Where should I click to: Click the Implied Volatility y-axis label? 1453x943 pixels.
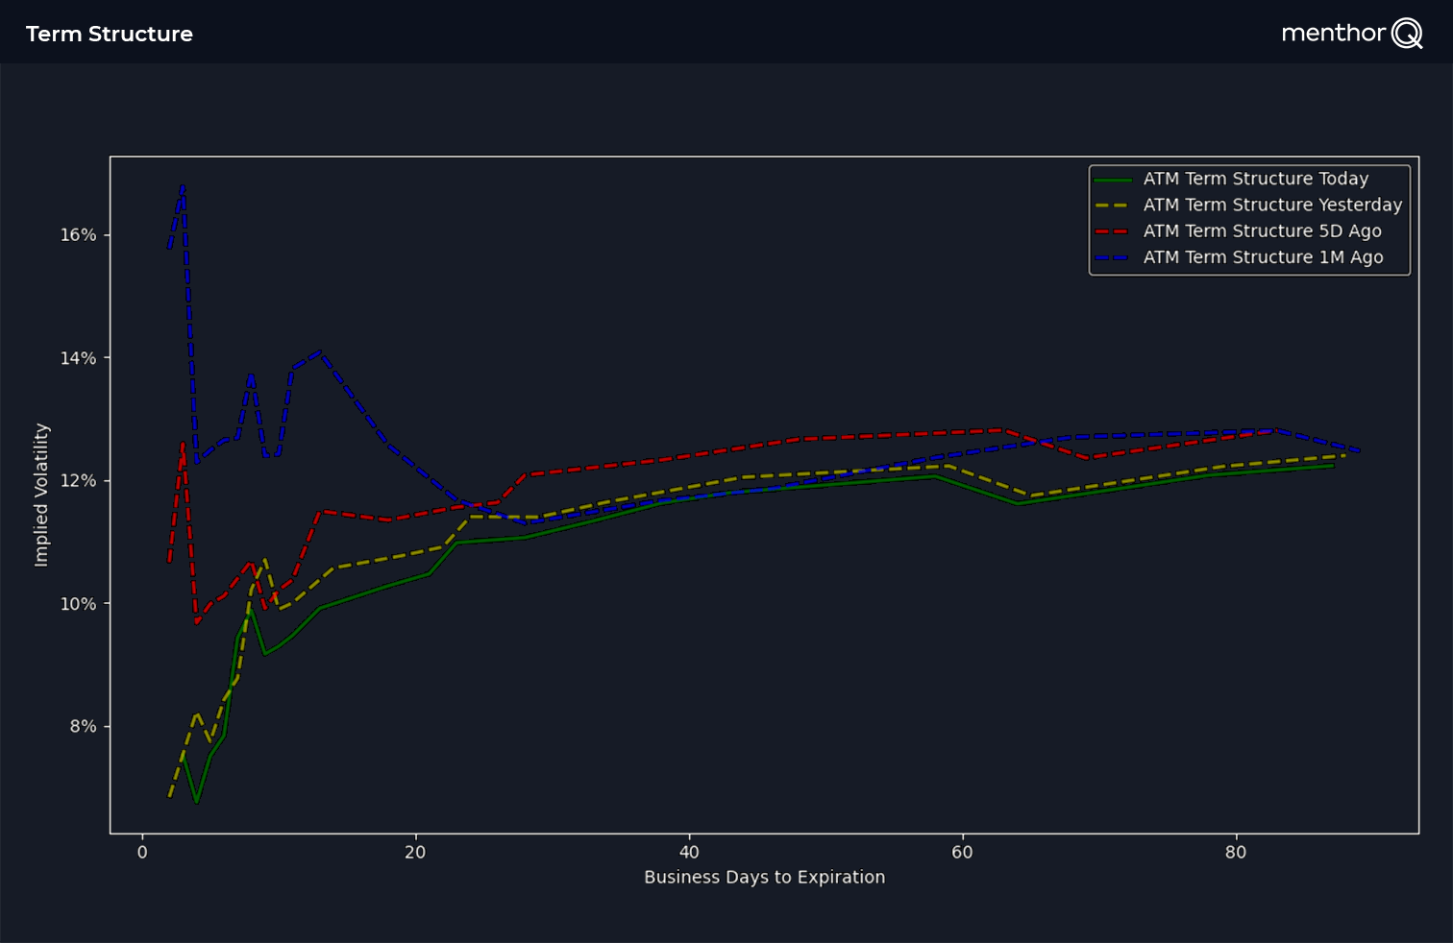[x=41, y=495]
